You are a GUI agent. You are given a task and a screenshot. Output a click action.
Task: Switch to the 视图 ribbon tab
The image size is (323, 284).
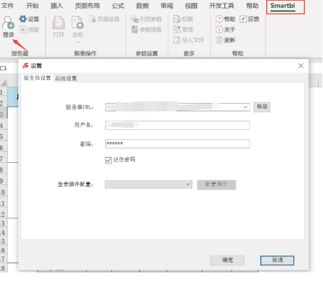pyautogui.click(x=191, y=6)
